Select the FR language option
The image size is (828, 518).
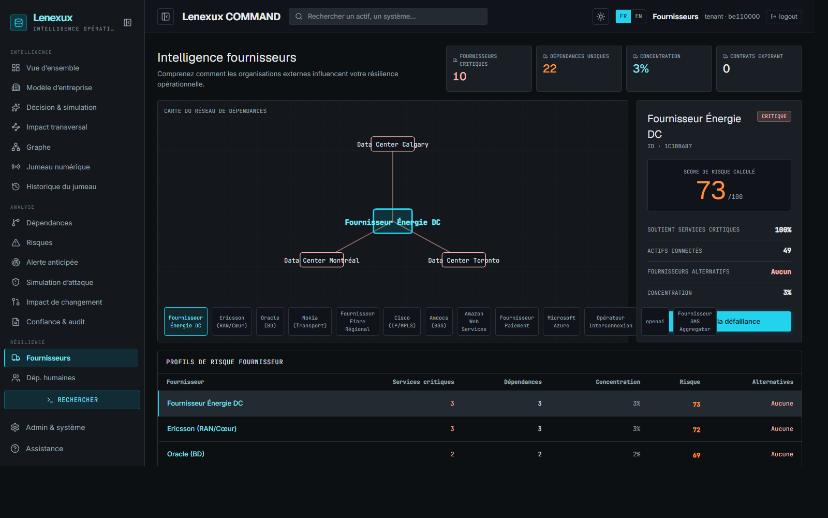pos(624,17)
